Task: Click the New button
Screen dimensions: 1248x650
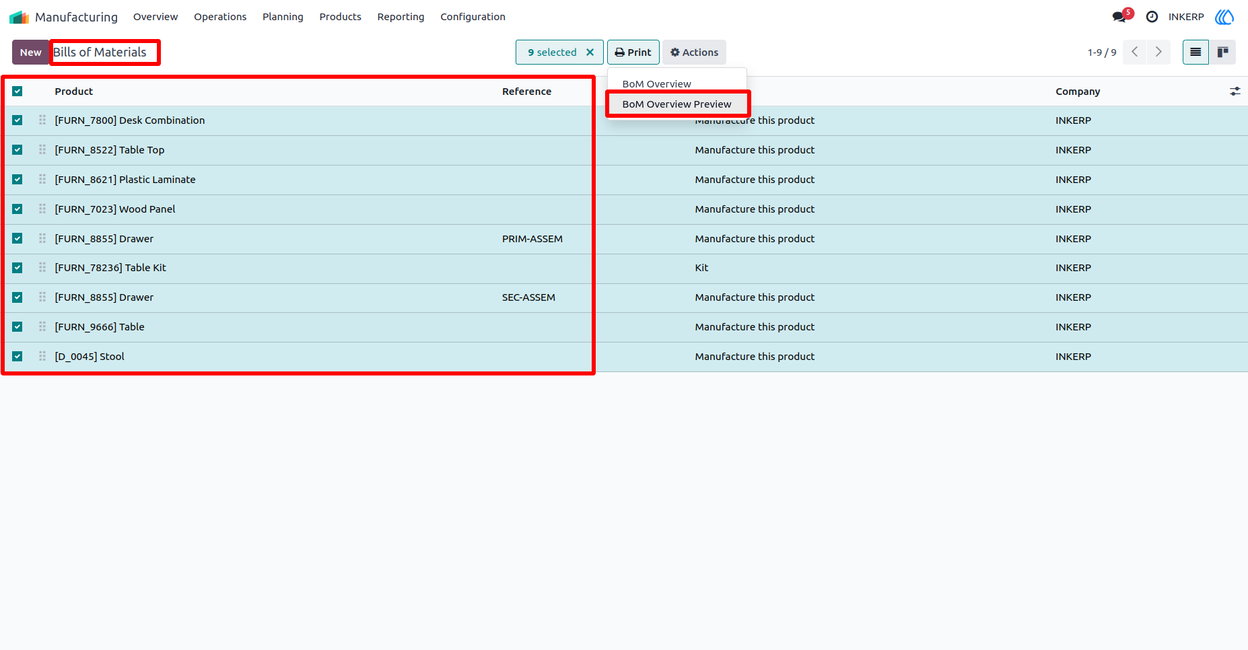Action: click(30, 52)
